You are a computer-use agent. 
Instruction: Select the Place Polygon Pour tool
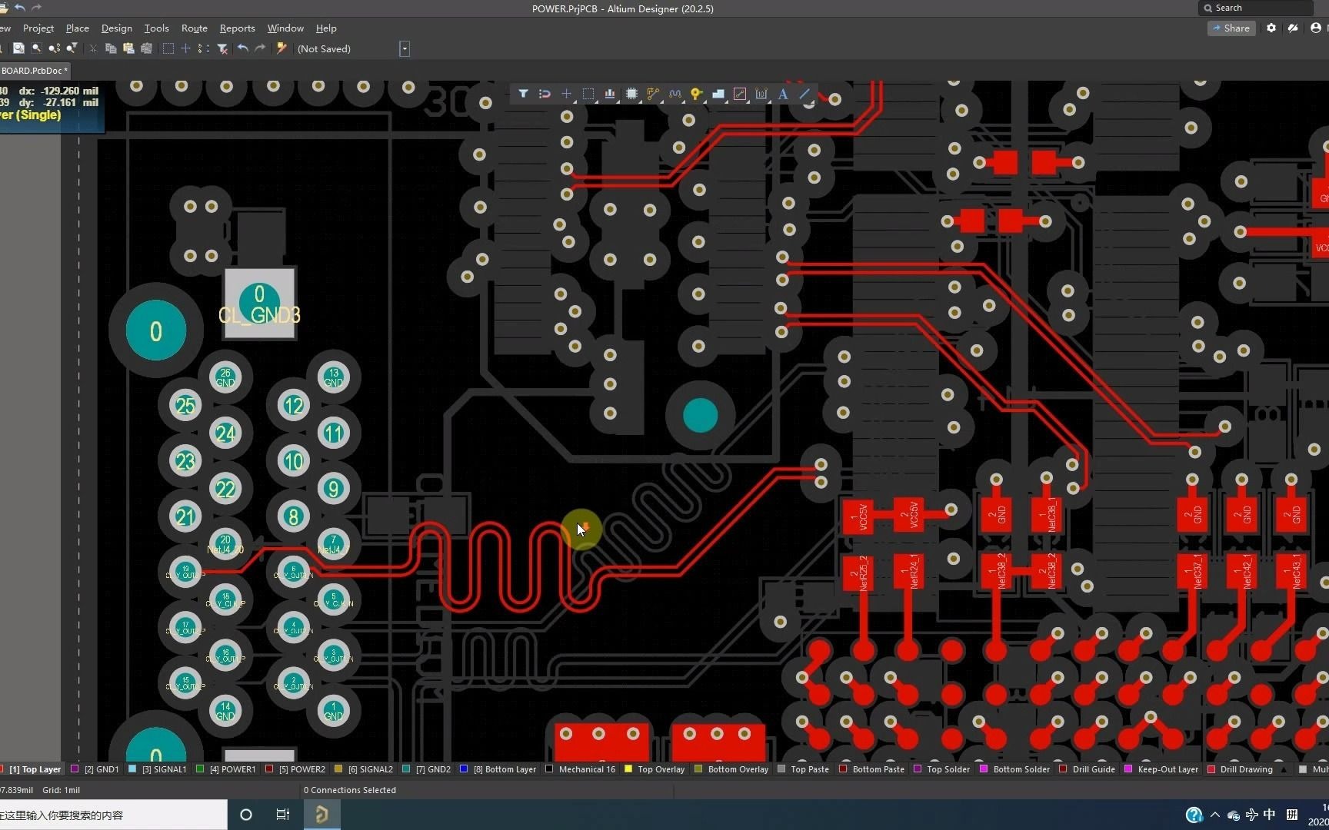click(718, 94)
